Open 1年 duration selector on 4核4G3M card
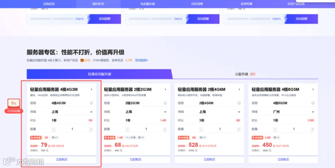The width and height of the screenshot is (335, 168). (72, 120)
